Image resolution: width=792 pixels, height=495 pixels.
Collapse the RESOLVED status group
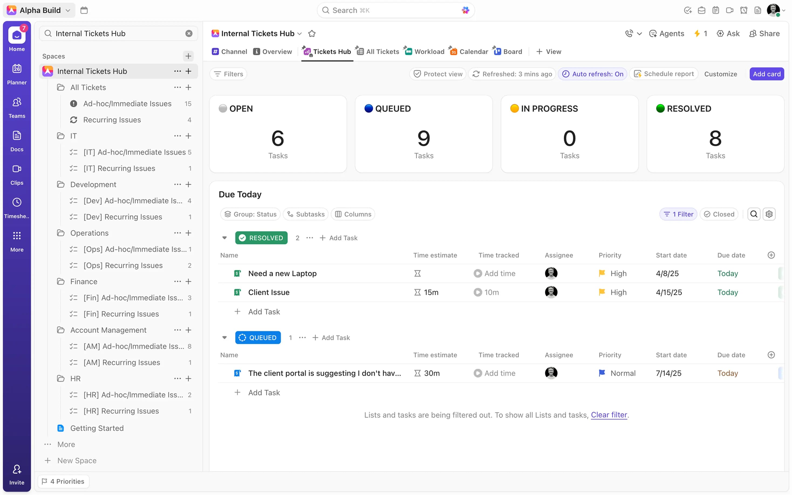[x=224, y=238]
